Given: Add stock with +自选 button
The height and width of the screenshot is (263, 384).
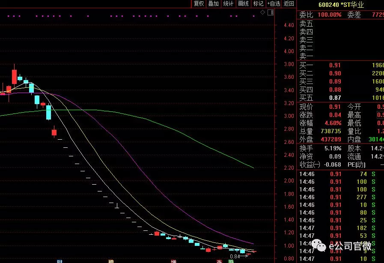Looking at the screenshot, I should pyautogui.click(x=274, y=4).
